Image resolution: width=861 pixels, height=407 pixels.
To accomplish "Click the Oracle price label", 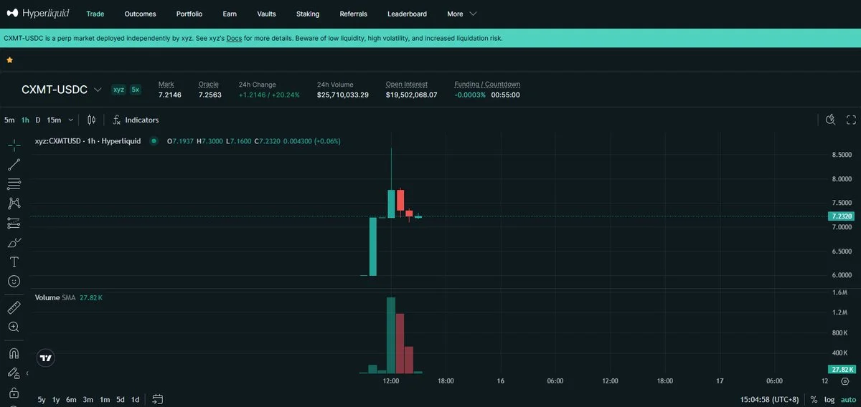I will (209, 84).
